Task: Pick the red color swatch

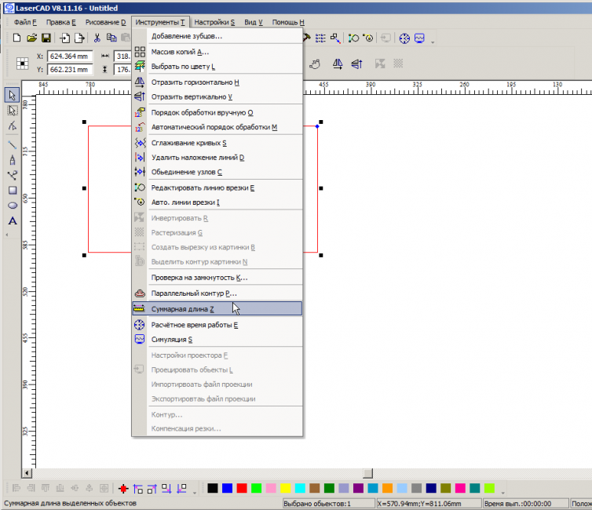Action: (x=242, y=488)
